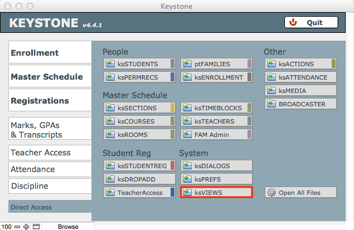Image resolution: width=354 pixels, height=230 pixels.
Task: Go to Marks, GPAs & Transcripts
Action: 50,130
